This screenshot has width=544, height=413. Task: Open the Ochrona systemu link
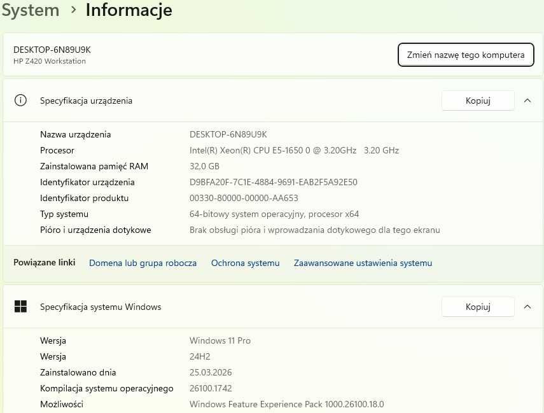(x=246, y=263)
